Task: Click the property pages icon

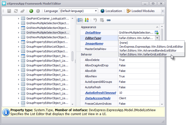Action: click(102, 20)
